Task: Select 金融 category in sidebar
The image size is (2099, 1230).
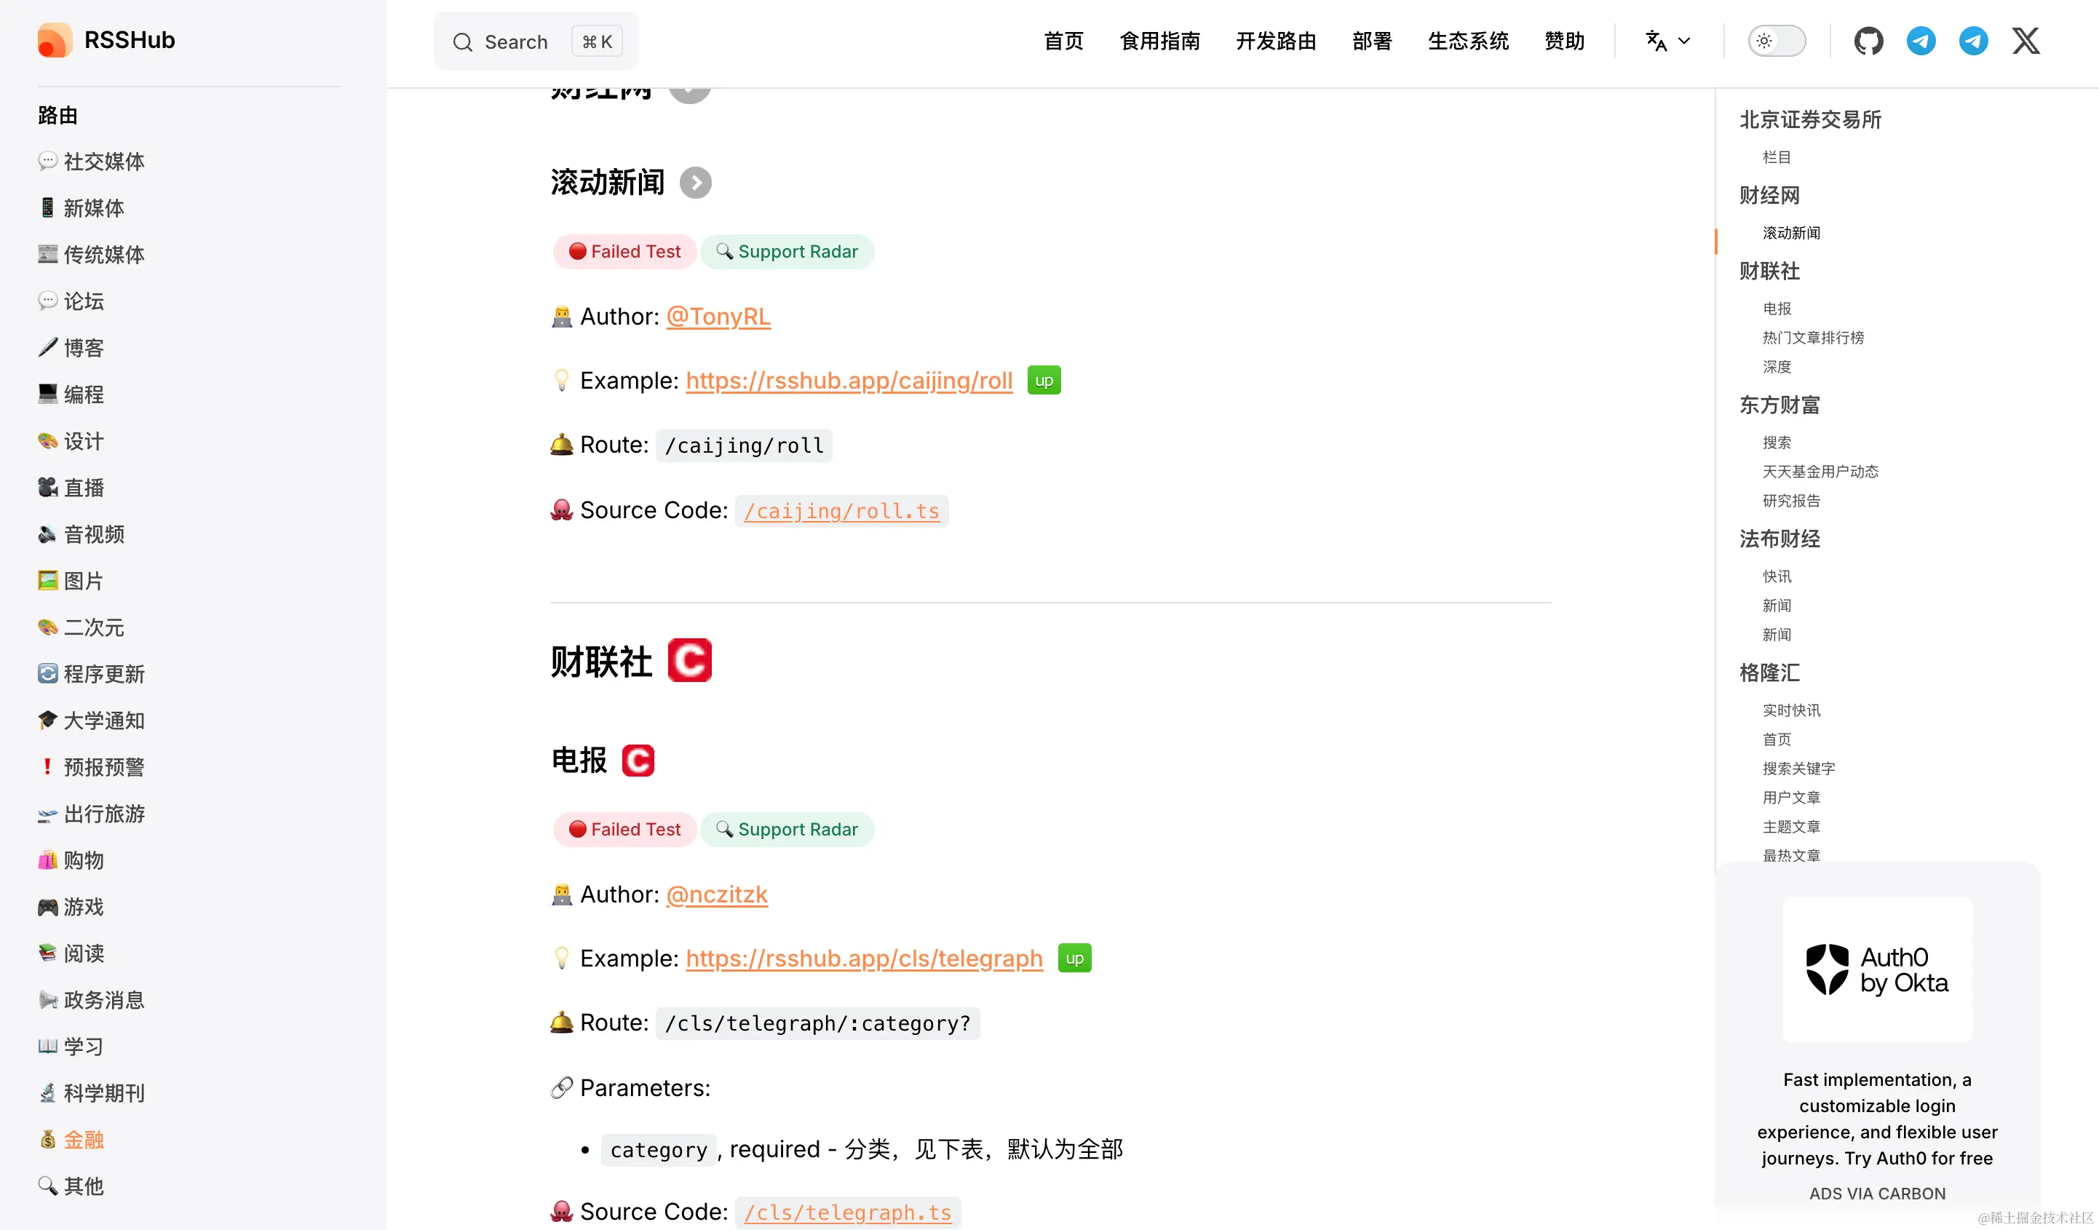Action: [83, 1139]
